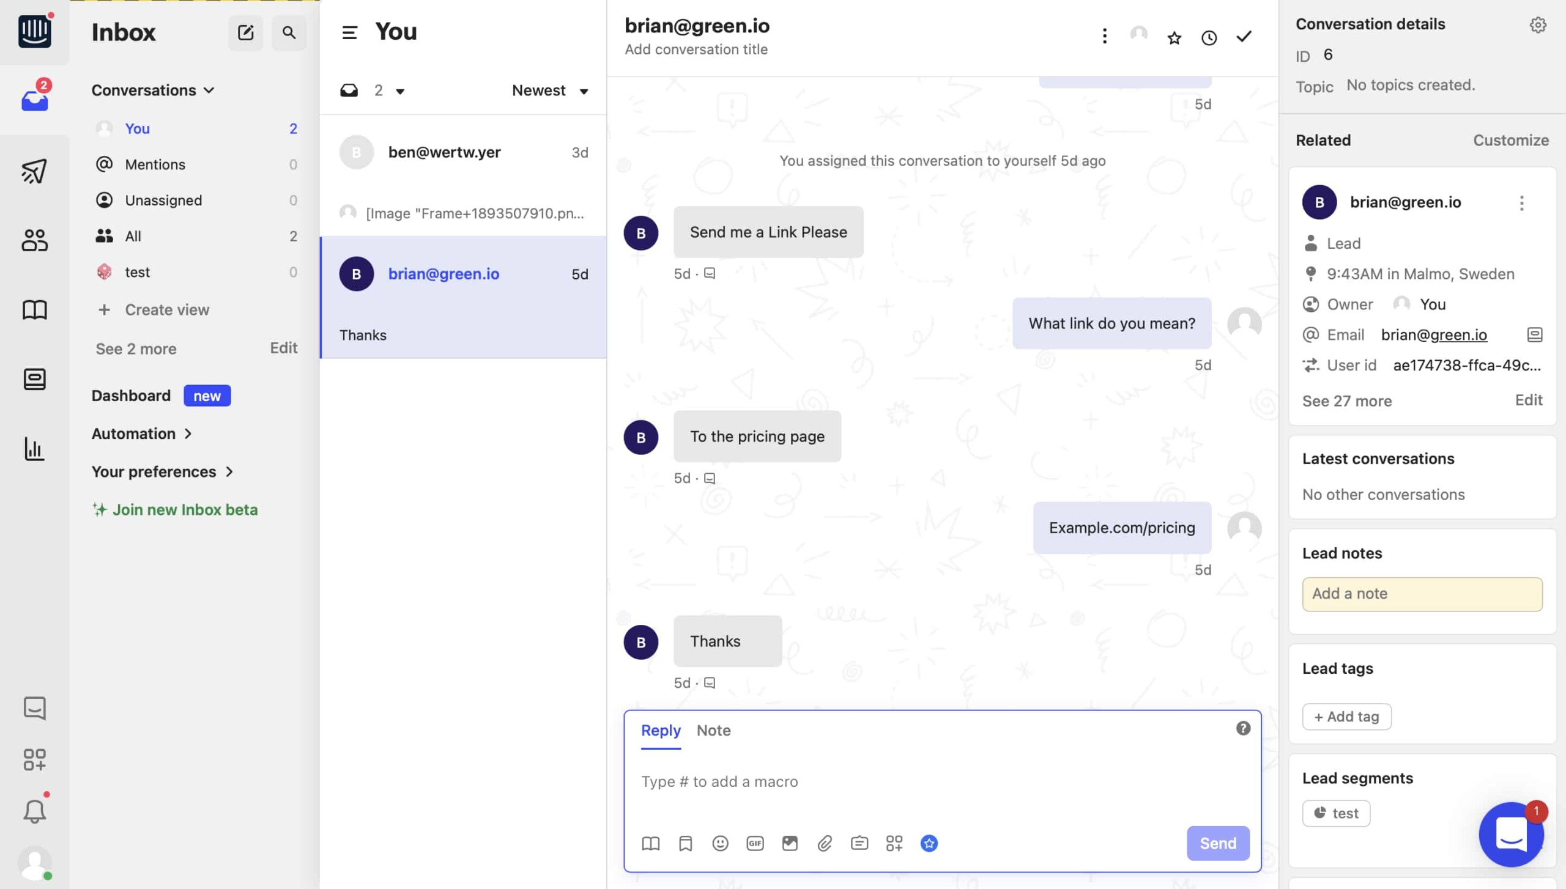Switch to the Note tab in reply area
This screenshot has width=1566, height=889.
pyautogui.click(x=713, y=730)
